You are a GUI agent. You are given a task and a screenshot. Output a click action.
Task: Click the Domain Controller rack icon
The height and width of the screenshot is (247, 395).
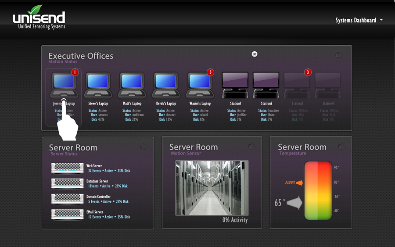(x=67, y=199)
